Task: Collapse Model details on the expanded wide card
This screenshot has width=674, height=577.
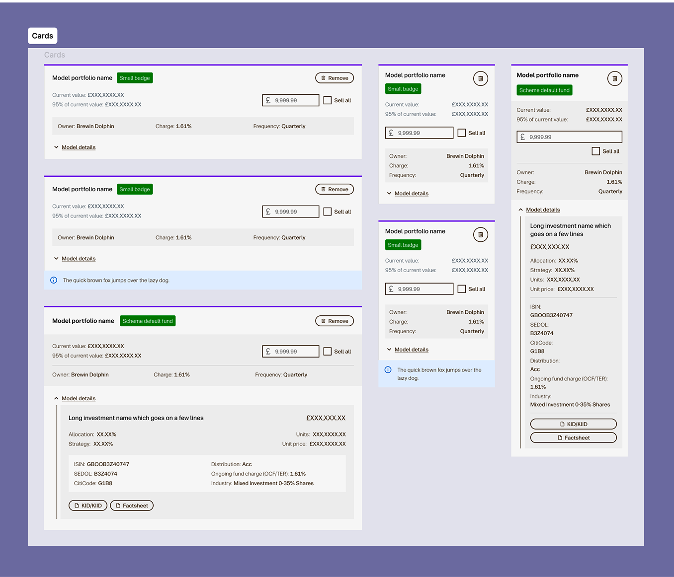Action: click(x=78, y=398)
